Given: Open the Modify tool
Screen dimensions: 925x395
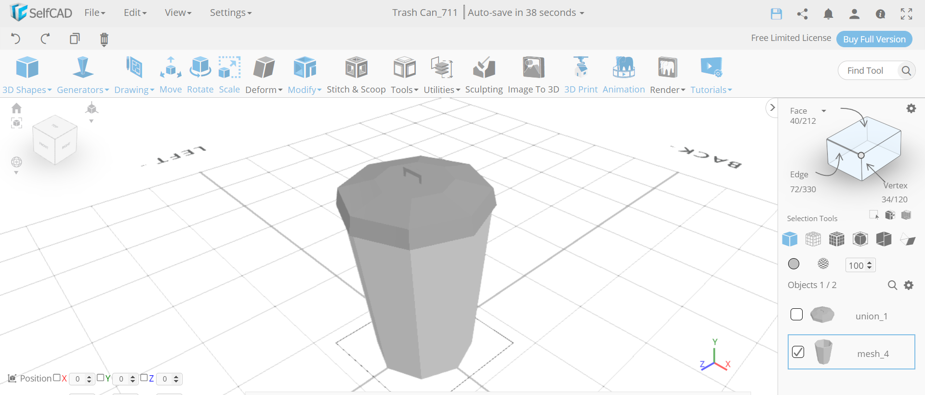Looking at the screenshot, I should 304,75.
